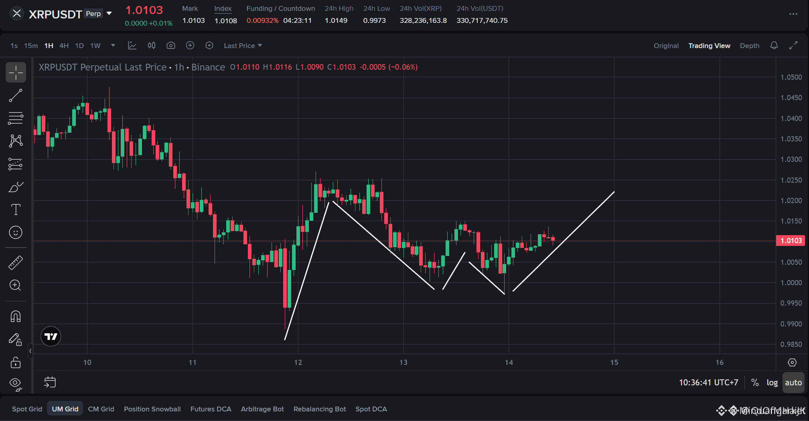Expand the XRPUSDT symbol selector dropdown
809x421 pixels.
point(109,14)
